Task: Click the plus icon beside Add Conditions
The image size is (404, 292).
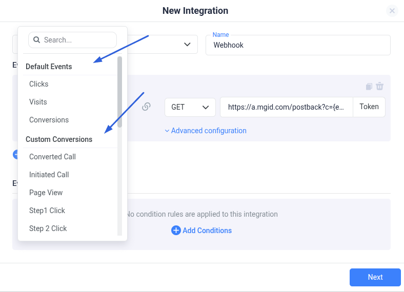Action: click(176, 231)
